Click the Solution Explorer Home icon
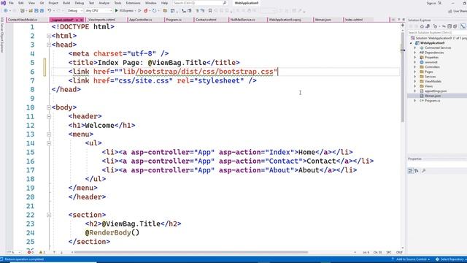Viewport: 467px width, 263px height. 422,26
